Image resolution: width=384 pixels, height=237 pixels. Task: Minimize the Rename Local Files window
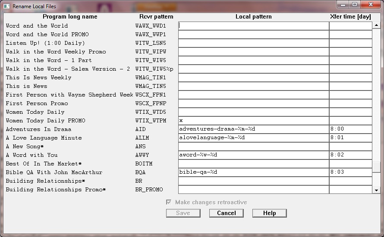(343, 5)
